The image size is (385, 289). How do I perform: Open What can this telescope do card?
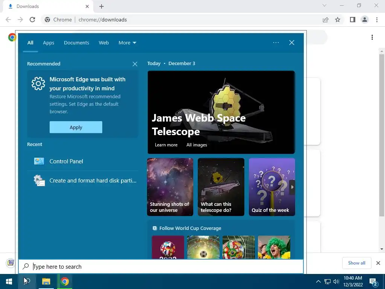221,187
